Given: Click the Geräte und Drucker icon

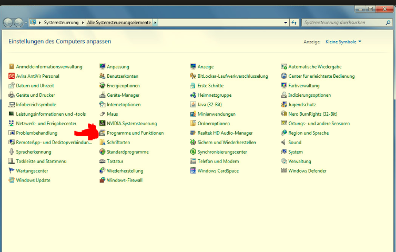Looking at the screenshot, I should click(x=12, y=95).
